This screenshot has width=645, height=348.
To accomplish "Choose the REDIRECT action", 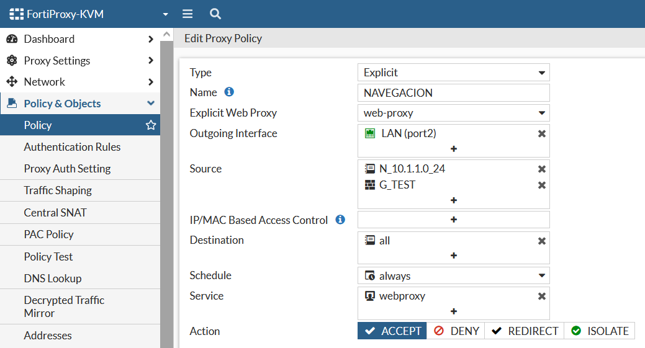I will (525, 331).
